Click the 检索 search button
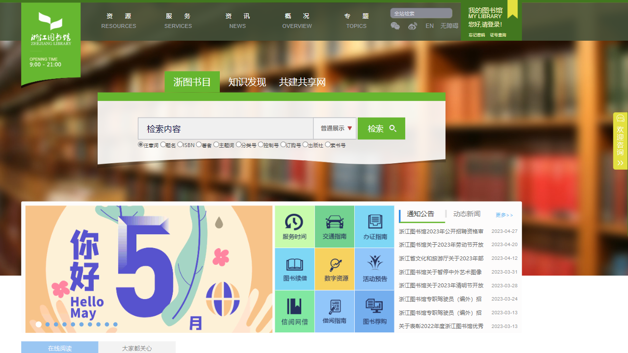Viewport: 628px width, 353px height. coord(381,128)
